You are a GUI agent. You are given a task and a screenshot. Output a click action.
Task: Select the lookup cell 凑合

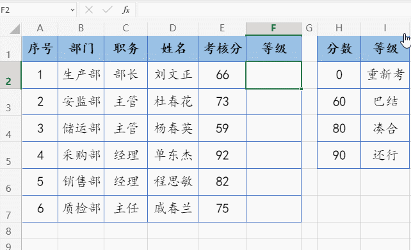pyautogui.click(x=385, y=129)
